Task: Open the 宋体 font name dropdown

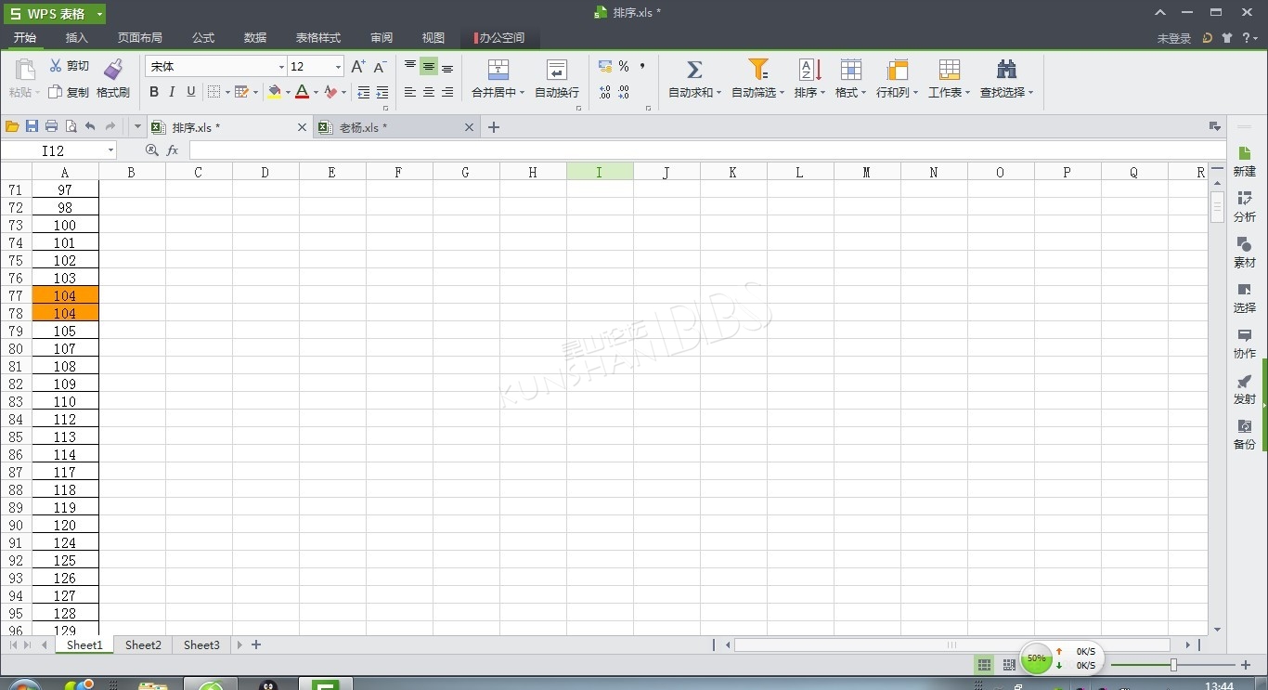Action: tap(281, 67)
